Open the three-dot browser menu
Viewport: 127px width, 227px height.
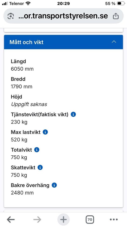(114, 219)
